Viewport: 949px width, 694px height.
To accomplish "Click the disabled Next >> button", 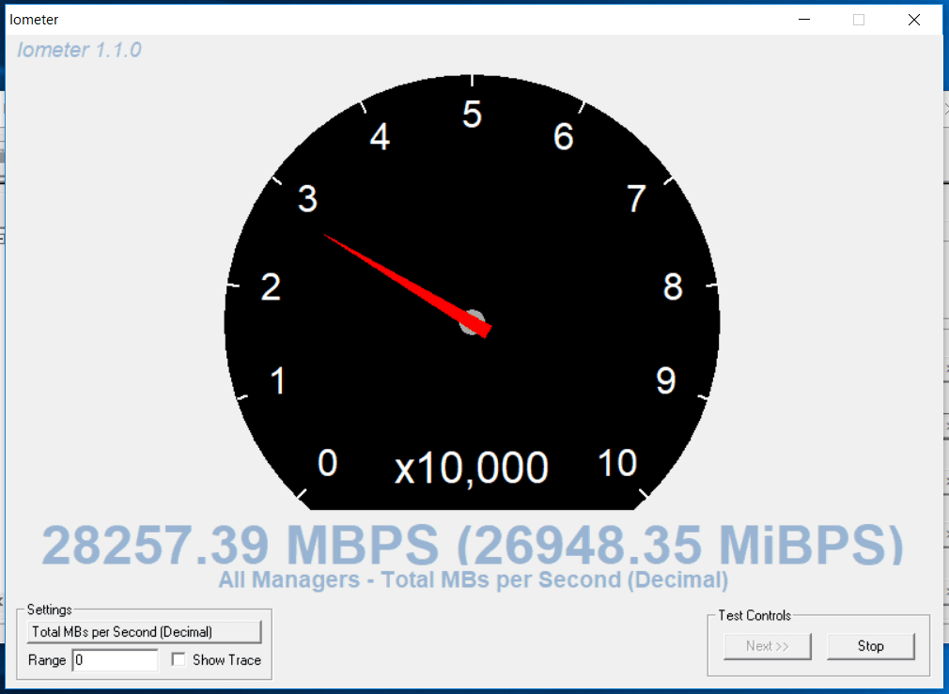I will point(767,646).
